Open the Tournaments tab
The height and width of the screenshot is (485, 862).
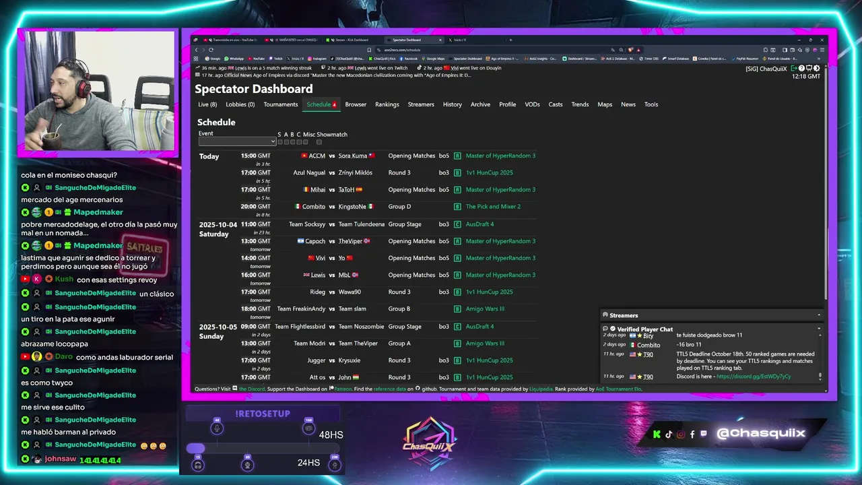[x=281, y=104]
